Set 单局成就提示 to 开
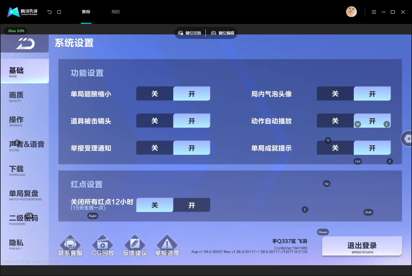Screen dimensions: 412x276 pyautogui.click(x=372, y=148)
